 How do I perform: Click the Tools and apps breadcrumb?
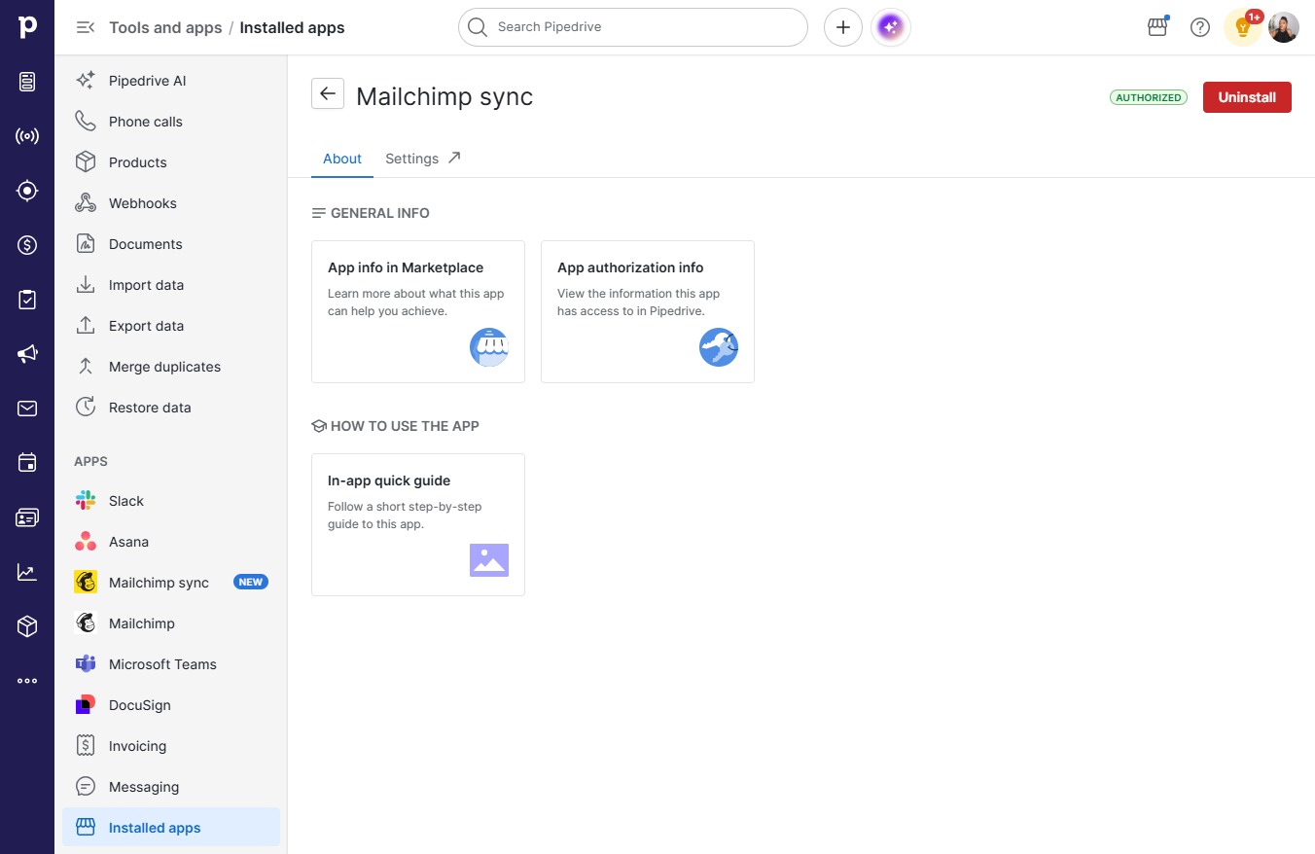coord(165,27)
